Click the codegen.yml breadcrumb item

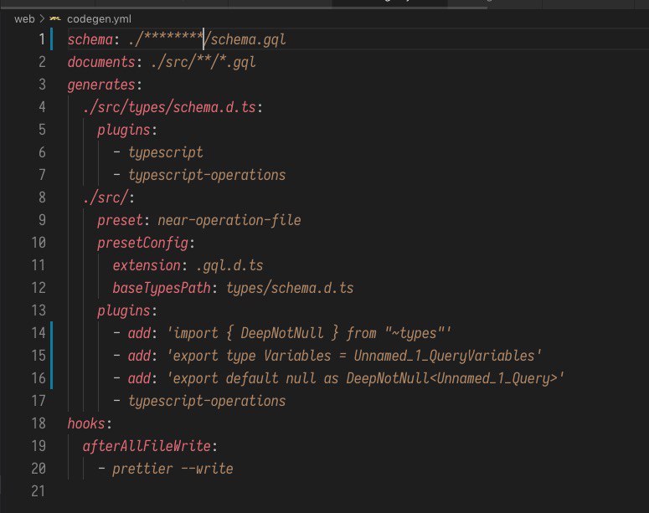click(99, 19)
